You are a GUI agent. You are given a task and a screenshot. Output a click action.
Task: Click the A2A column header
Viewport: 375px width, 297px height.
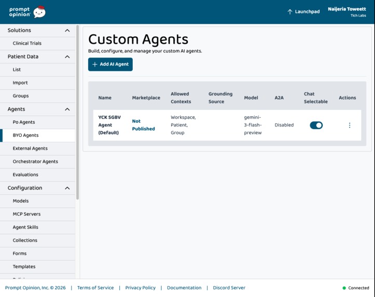[279, 98]
